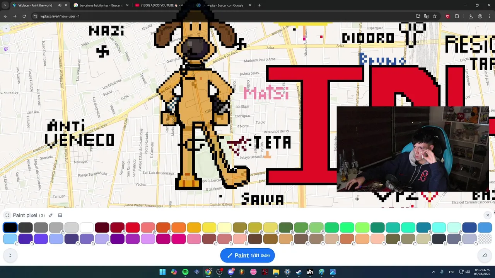Select the white color swatch
Screen dimensions: 495x278
tap(87, 227)
